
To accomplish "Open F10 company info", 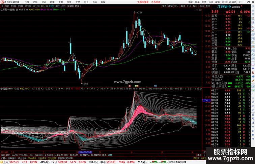I will click(189, 6).
